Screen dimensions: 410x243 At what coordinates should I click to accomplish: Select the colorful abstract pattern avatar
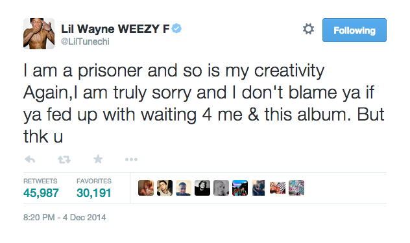[296, 188]
